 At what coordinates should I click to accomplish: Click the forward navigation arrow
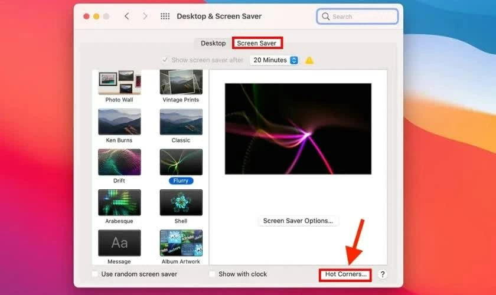145,17
